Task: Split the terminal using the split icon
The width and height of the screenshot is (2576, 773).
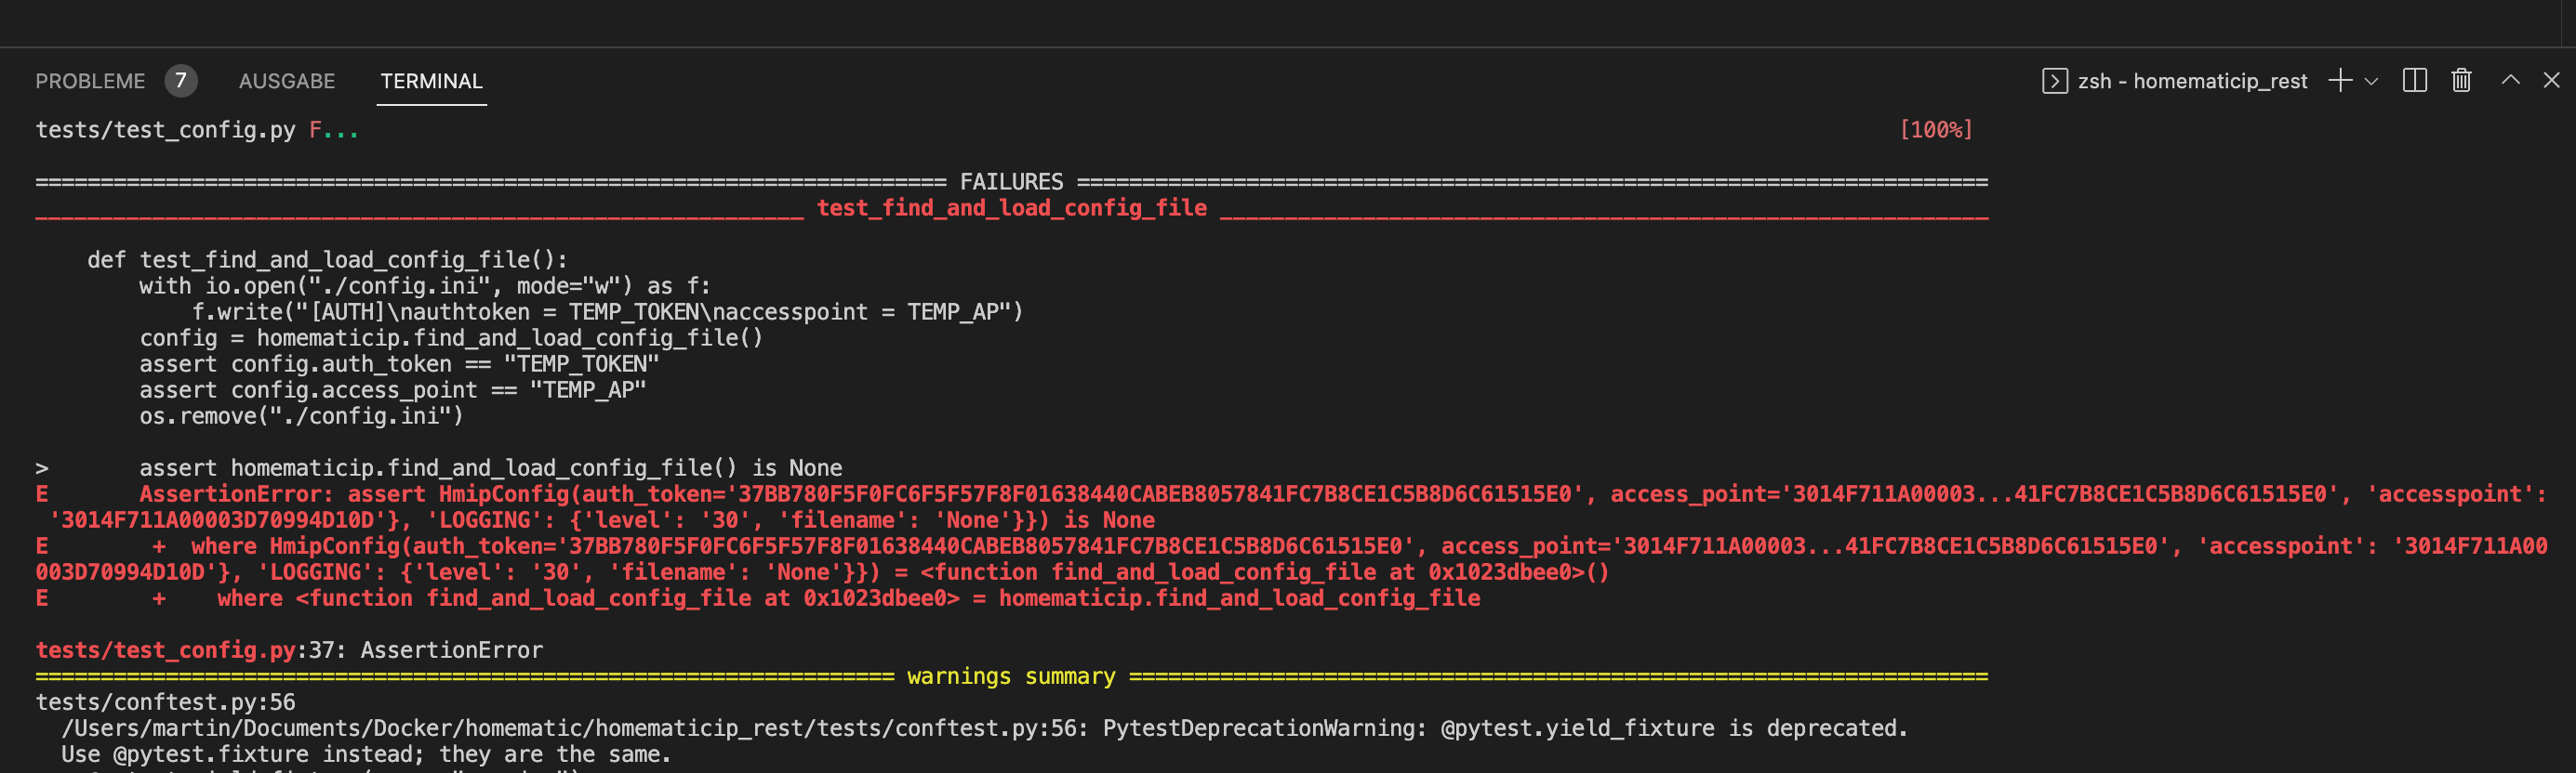Action: point(2415,81)
